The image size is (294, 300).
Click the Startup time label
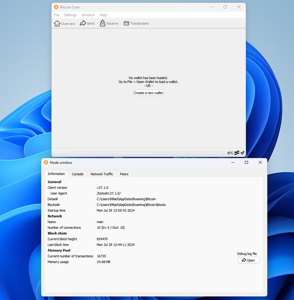tap(56, 210)
